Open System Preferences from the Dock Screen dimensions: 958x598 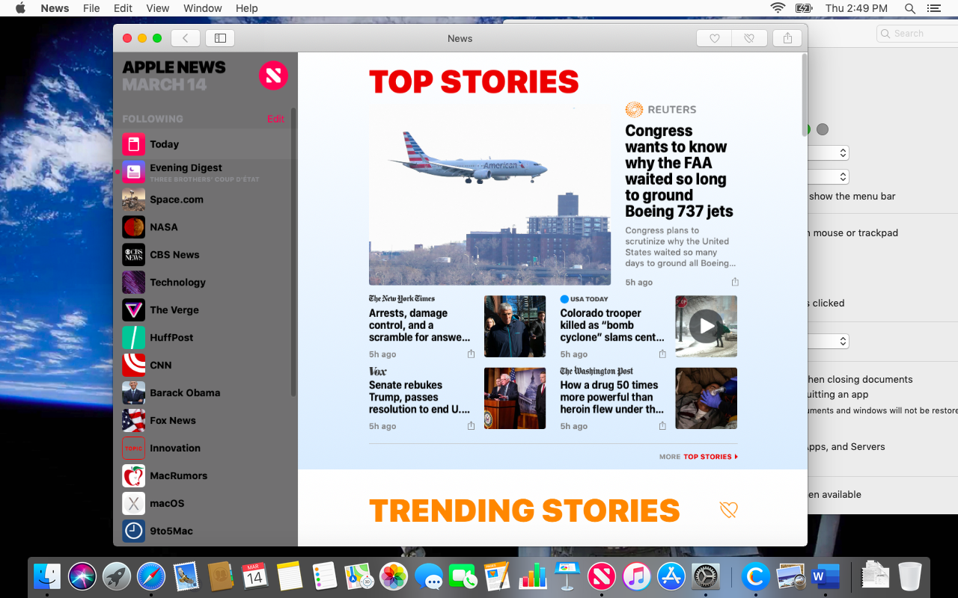coord(706,576)
